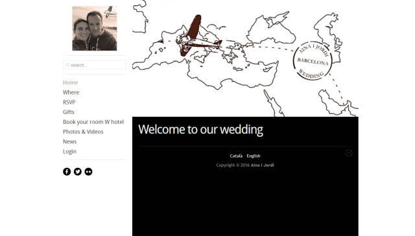Click the Aina i Jordi Barcelona Wedding stamp
Screen dimensions: 415x236
pyautogui.click(x=313, y=61)
